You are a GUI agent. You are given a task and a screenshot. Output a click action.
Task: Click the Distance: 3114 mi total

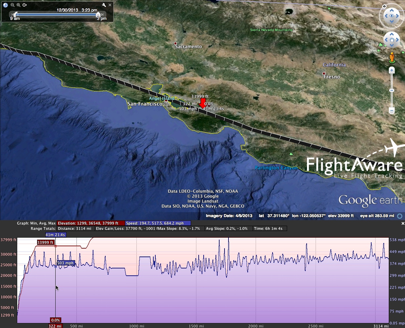[x=76, y=228]
